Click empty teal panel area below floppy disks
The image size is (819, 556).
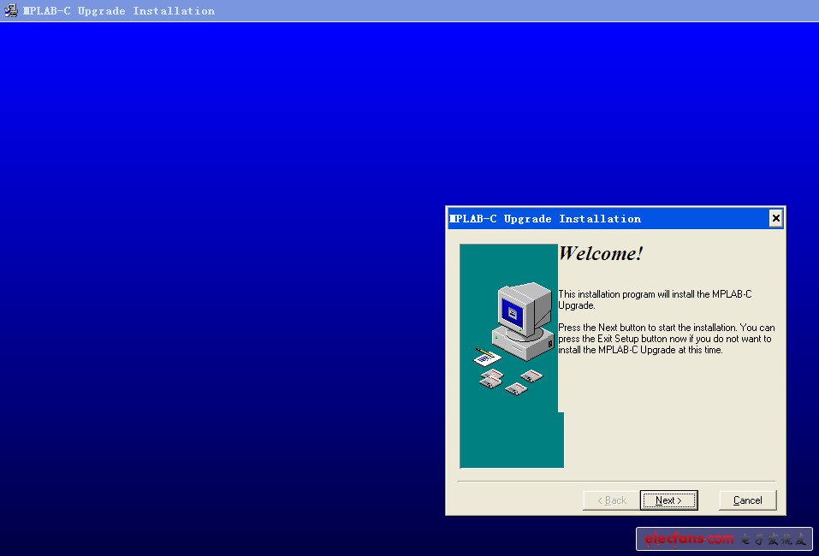point(511,436)
